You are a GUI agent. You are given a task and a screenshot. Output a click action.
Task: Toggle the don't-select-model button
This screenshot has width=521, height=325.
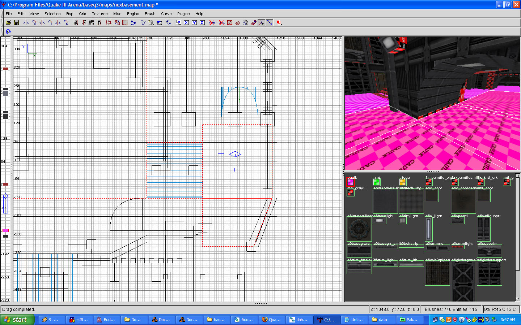(212, 22)
